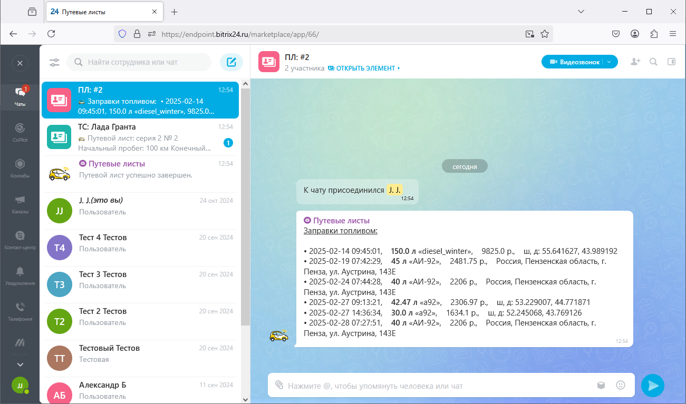Viewport: 686px width, 404px height.
Task: Open Контакт-центр in the sidebar
Action: tap(20, 239)
